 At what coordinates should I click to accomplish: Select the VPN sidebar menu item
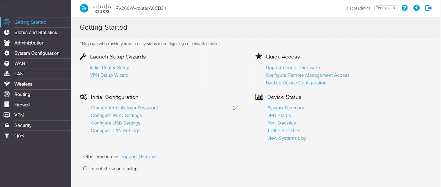pos(19,115)
